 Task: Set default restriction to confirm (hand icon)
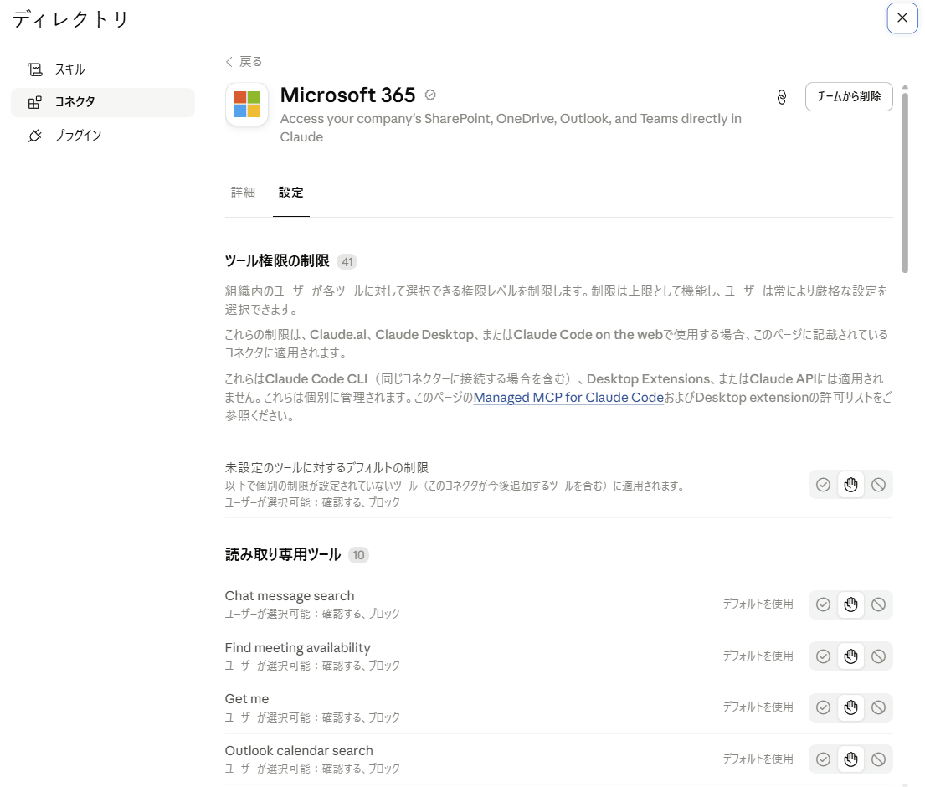tap(850, 485)
